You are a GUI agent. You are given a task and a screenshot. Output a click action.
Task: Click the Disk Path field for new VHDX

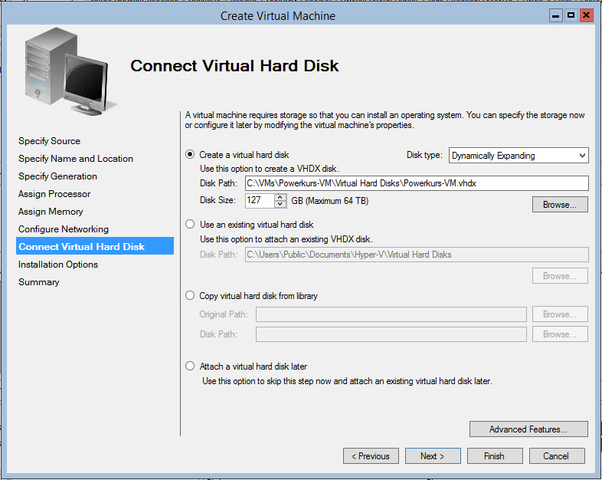click(x=417, y=183)
